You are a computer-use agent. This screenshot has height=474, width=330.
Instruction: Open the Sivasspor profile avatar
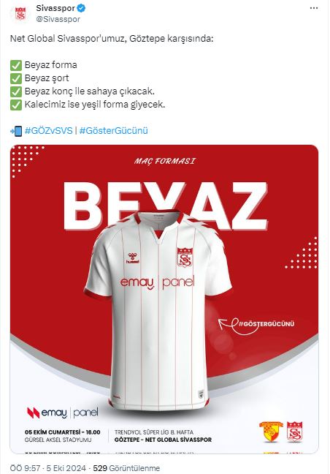(20, 14)
